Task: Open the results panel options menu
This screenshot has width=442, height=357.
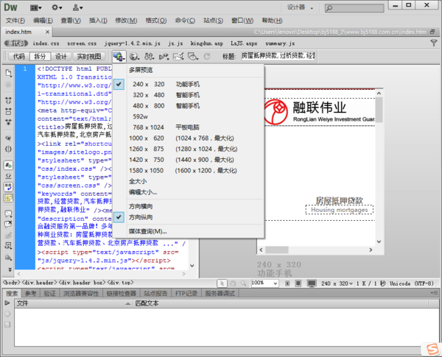Action: (434, 293)
